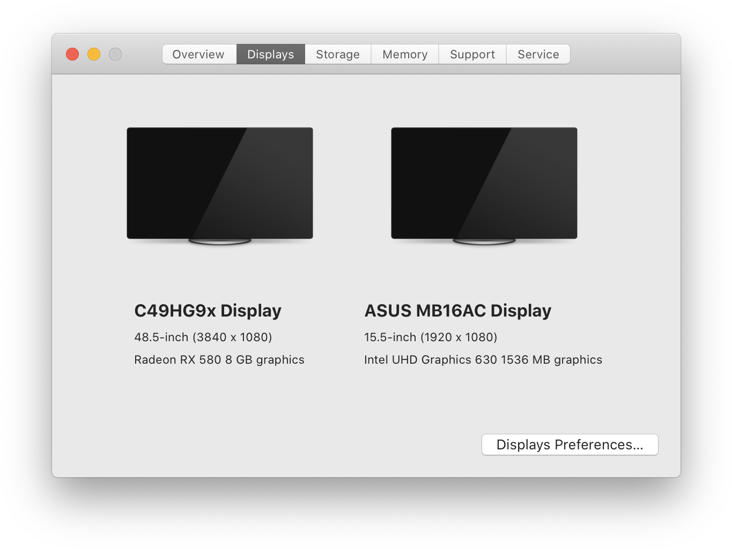Close the About This Mac window
Screen dimensions: 732x549
(72, 54)
